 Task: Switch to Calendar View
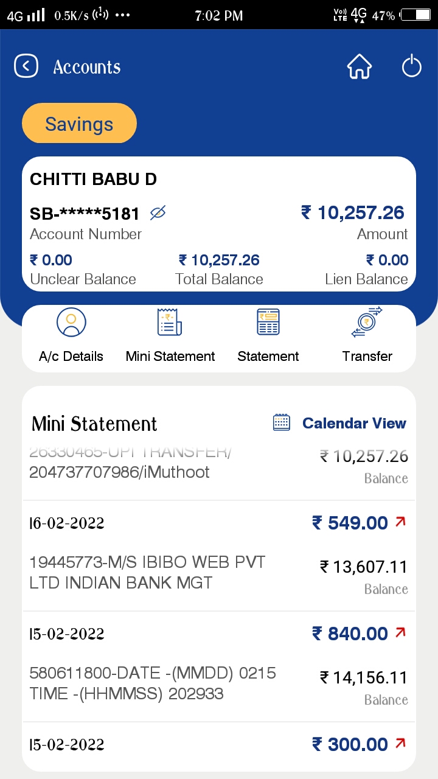(354, 423)
